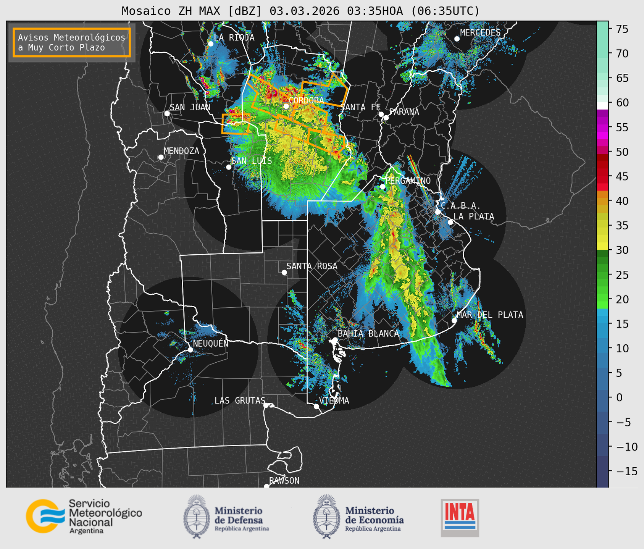Click the RAWSON city label
644x549 pixels.
[284, 481]
